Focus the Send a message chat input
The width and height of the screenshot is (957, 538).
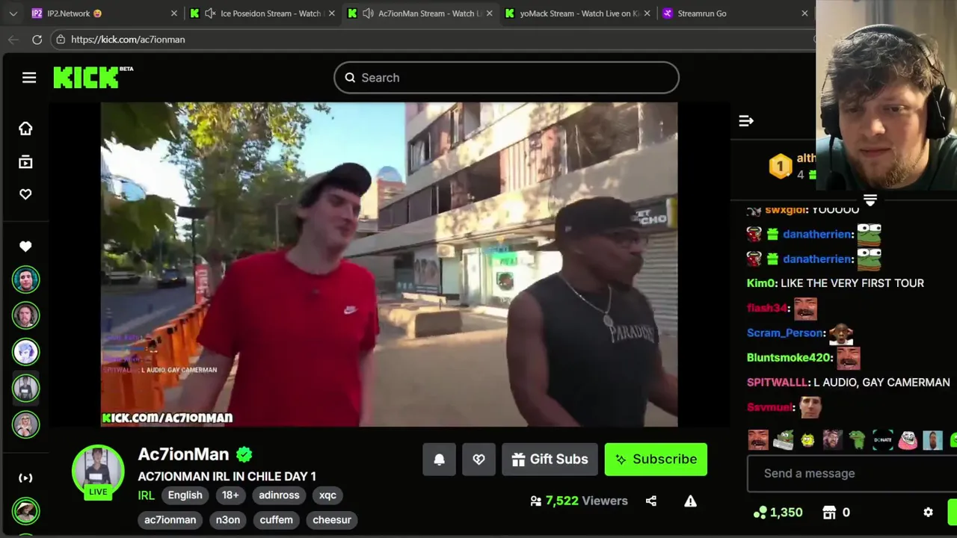point(851,474)
